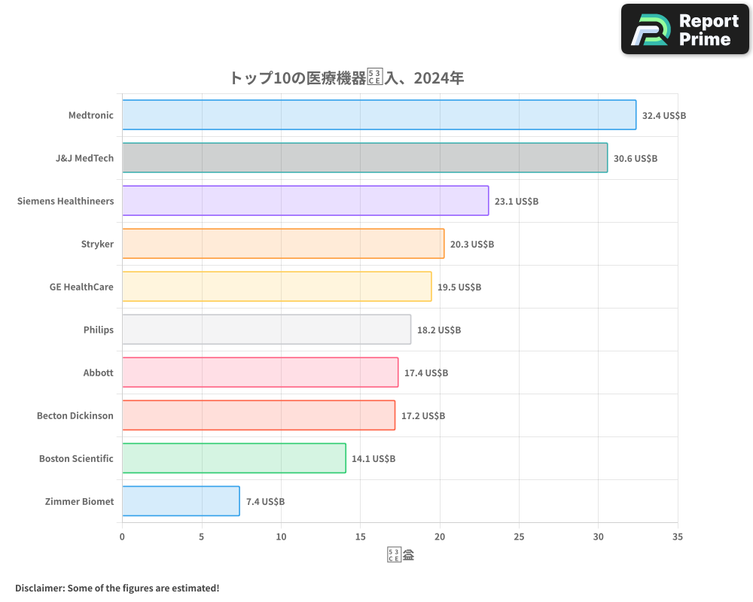753x602 pixels.
Task: Select the 7.4 US$B value label
Action: 264,501
